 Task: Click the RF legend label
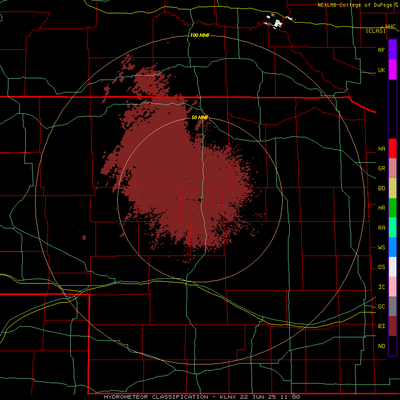(x=381, y=50)
